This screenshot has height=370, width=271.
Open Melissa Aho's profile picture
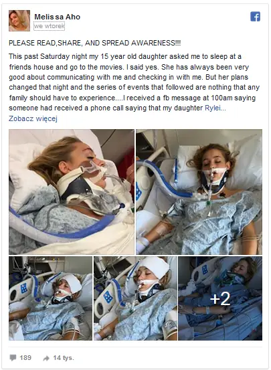pyautogui.click(x=19, y=21)
